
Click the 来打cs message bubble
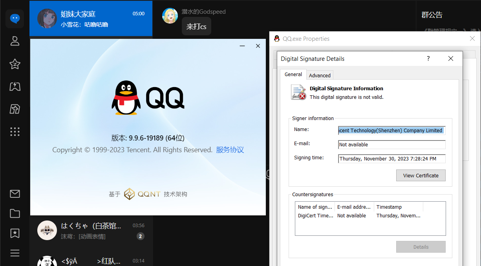pos(196,26)
